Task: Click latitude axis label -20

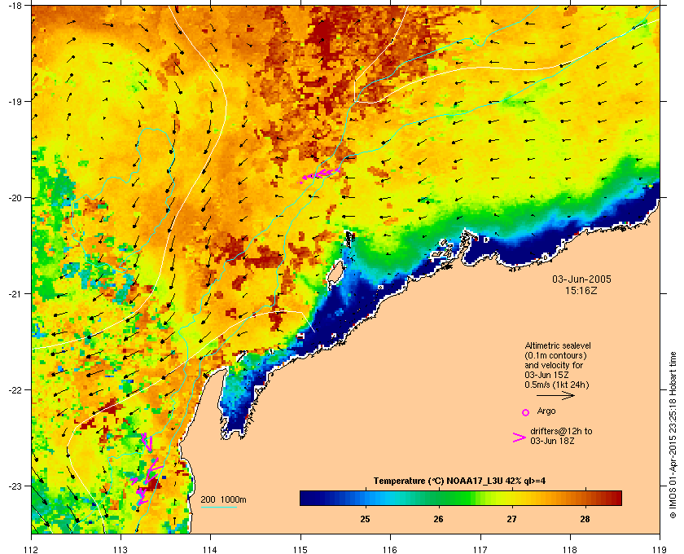Action: click(x=15, y=198)
